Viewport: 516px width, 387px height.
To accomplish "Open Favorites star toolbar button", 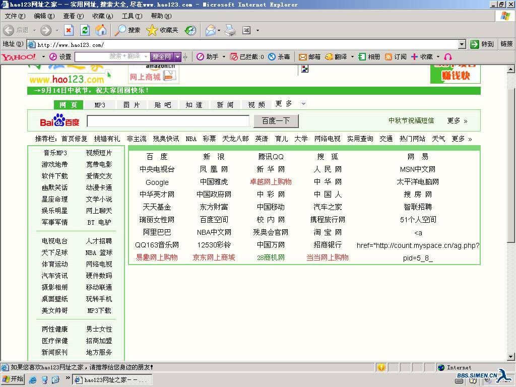I will (162, 30).
